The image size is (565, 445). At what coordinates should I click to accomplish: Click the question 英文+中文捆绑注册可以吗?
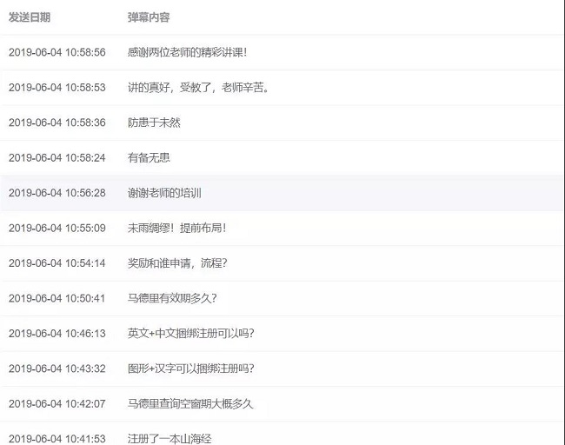[x=190, y=334]
